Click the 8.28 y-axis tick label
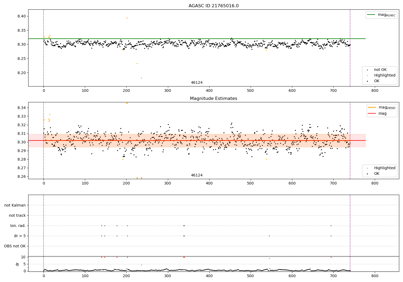The width and height of the screenshot is (403, 282). [22, 159]
